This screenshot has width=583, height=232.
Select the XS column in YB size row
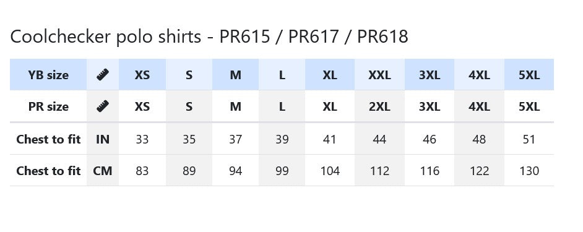pyautogui.click(x=142, y=75)
